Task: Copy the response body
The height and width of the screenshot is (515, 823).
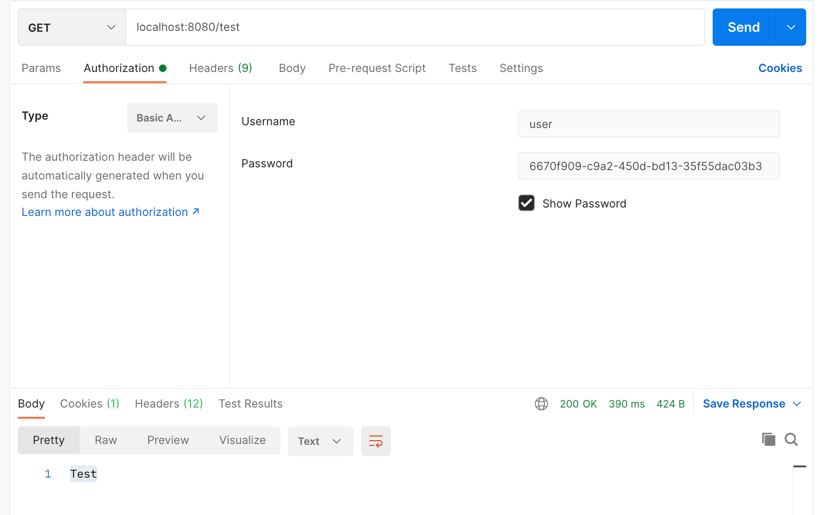Action: [768, 439]
